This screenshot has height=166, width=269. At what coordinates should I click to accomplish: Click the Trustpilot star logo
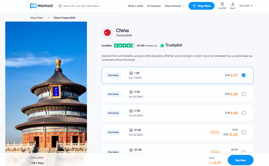tap(162, 45)
